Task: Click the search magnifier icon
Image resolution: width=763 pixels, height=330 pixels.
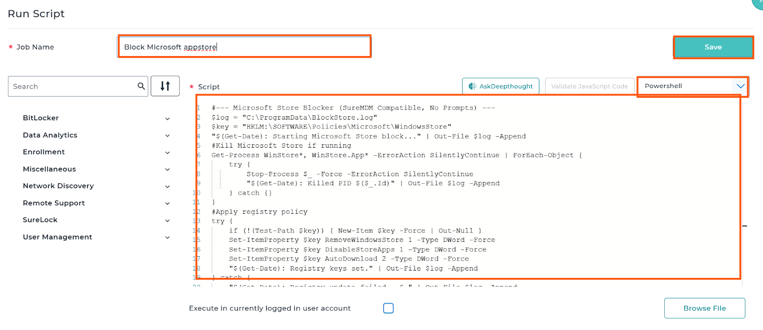Action: click(x=141, y=86)
